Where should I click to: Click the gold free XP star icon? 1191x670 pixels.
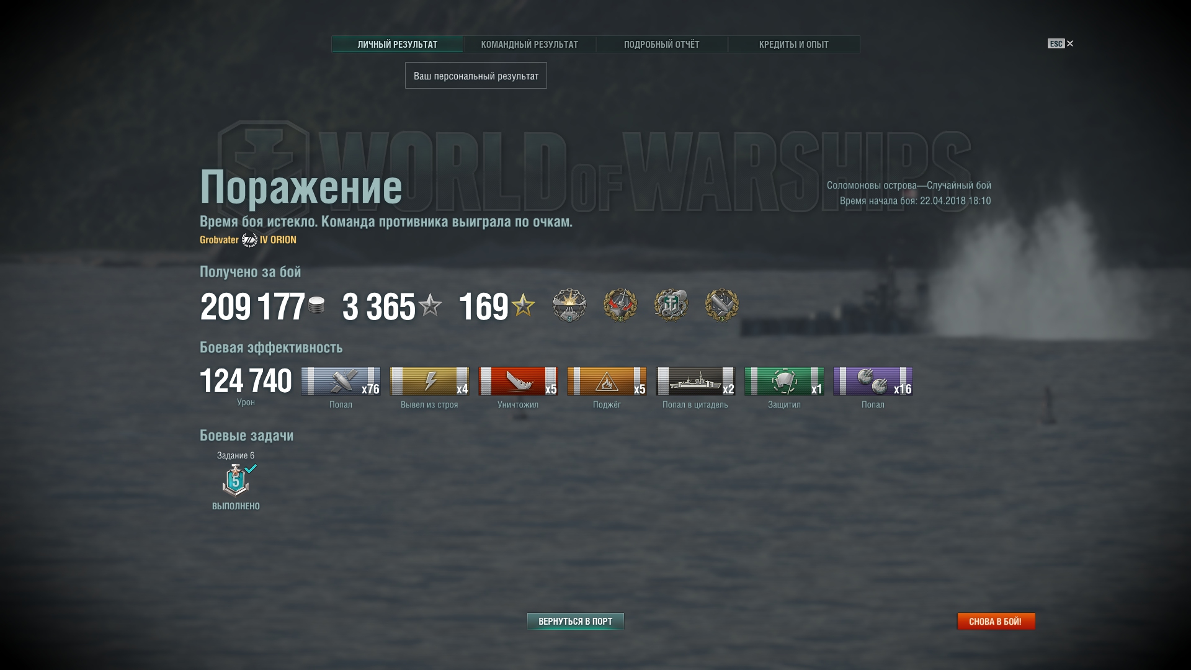523,305
